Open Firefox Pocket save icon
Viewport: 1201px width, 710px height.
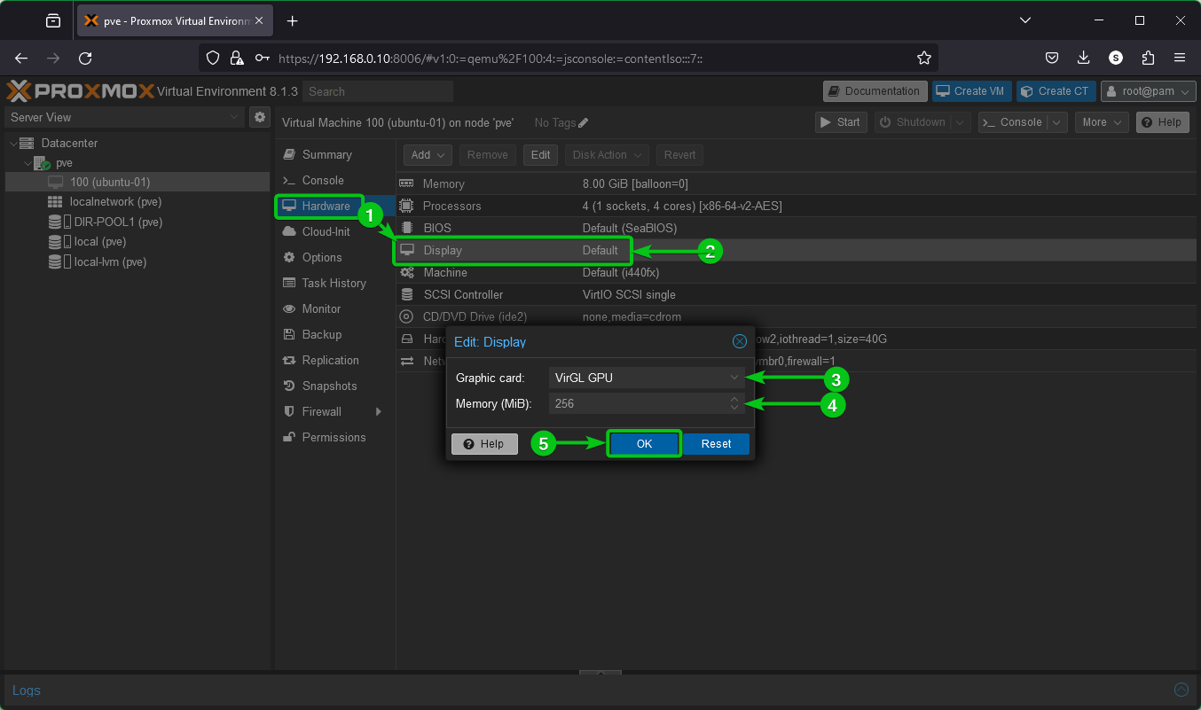tap(1051, 58)
